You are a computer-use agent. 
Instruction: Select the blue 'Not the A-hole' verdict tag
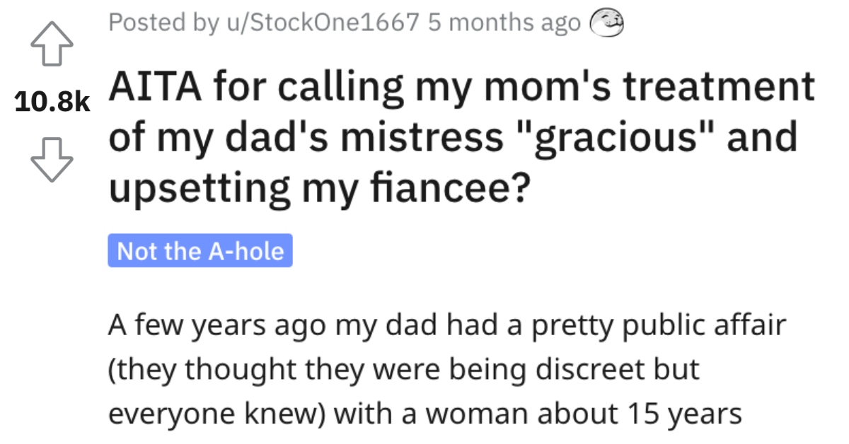199,250
